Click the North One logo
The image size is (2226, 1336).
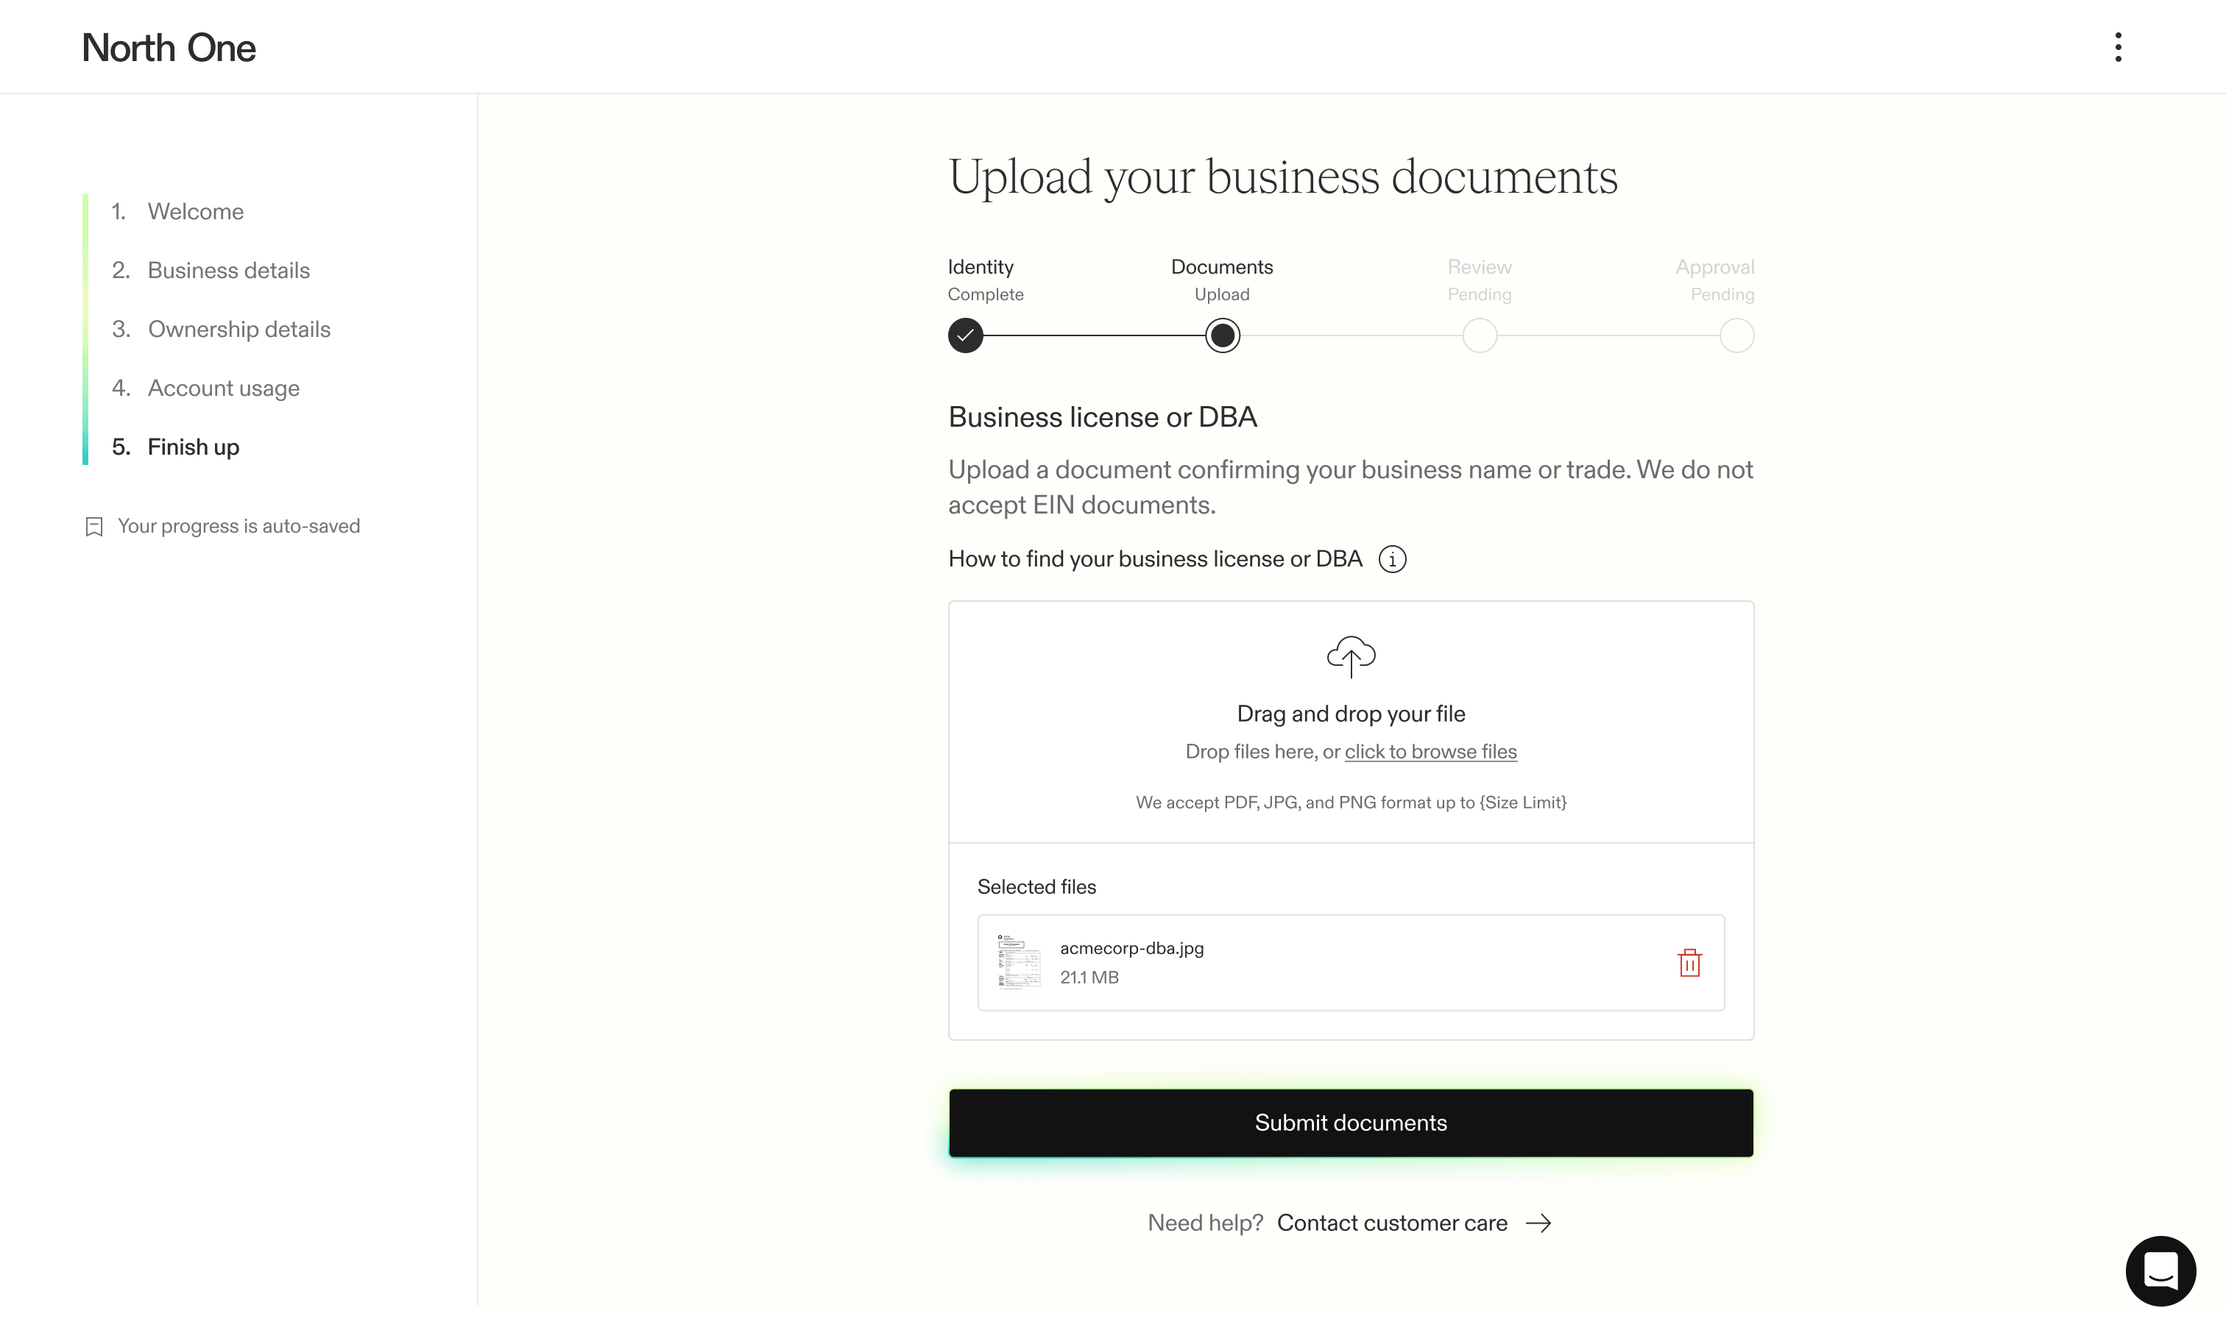point(169,48)
